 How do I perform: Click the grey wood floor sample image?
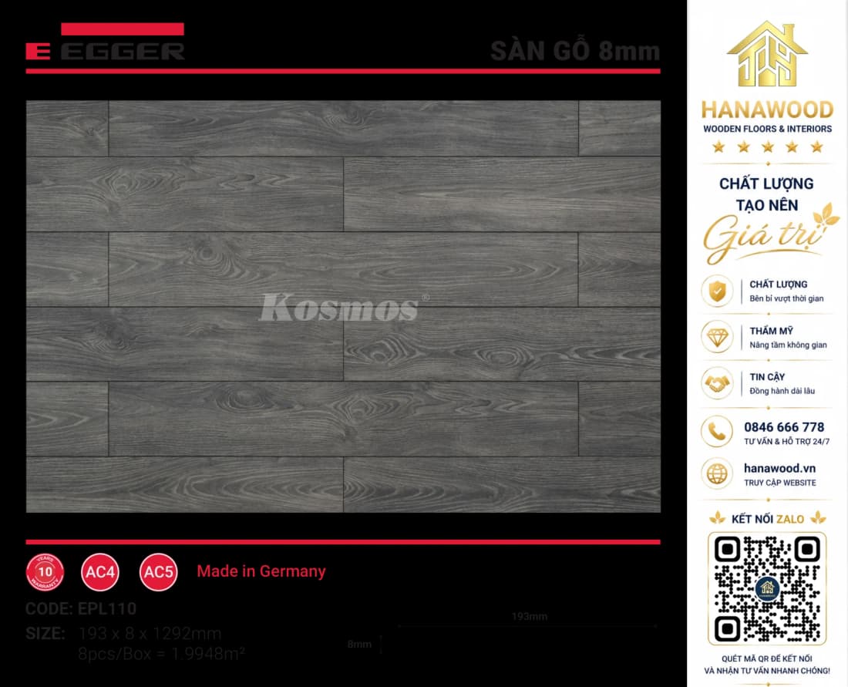343,306
